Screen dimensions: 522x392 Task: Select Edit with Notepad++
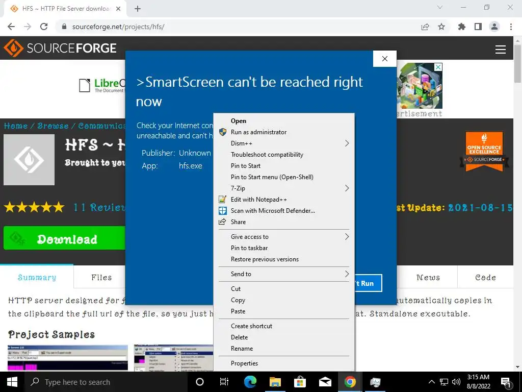tap(284, 200)
